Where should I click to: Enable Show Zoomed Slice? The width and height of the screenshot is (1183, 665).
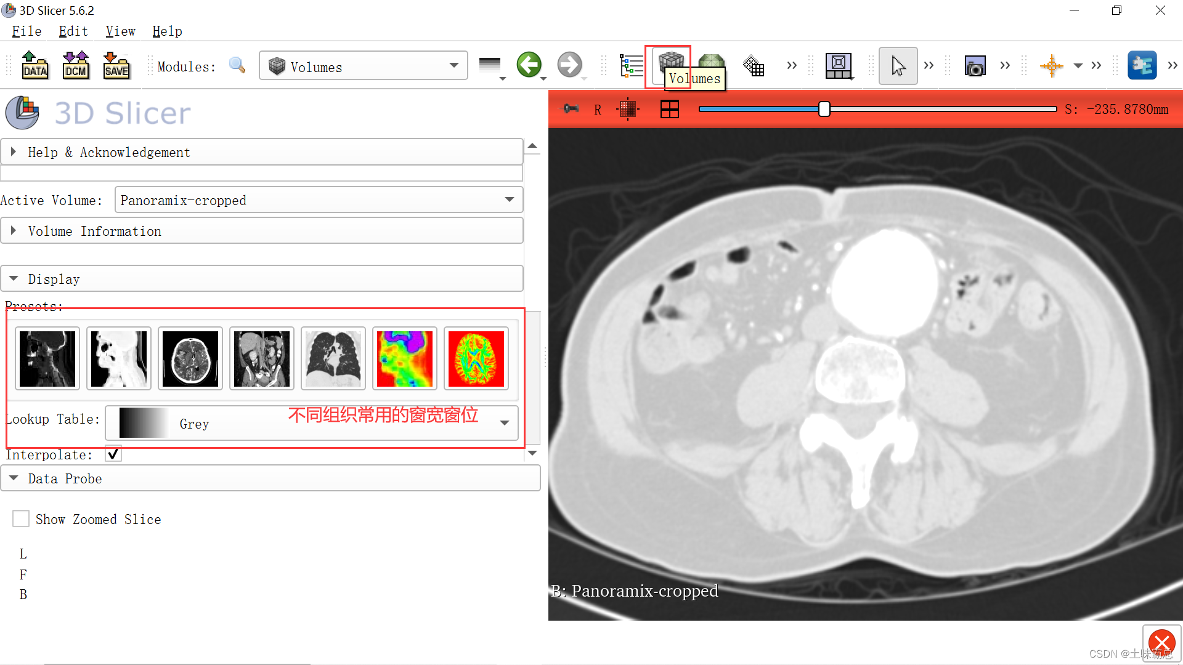(x=21, y=518)
